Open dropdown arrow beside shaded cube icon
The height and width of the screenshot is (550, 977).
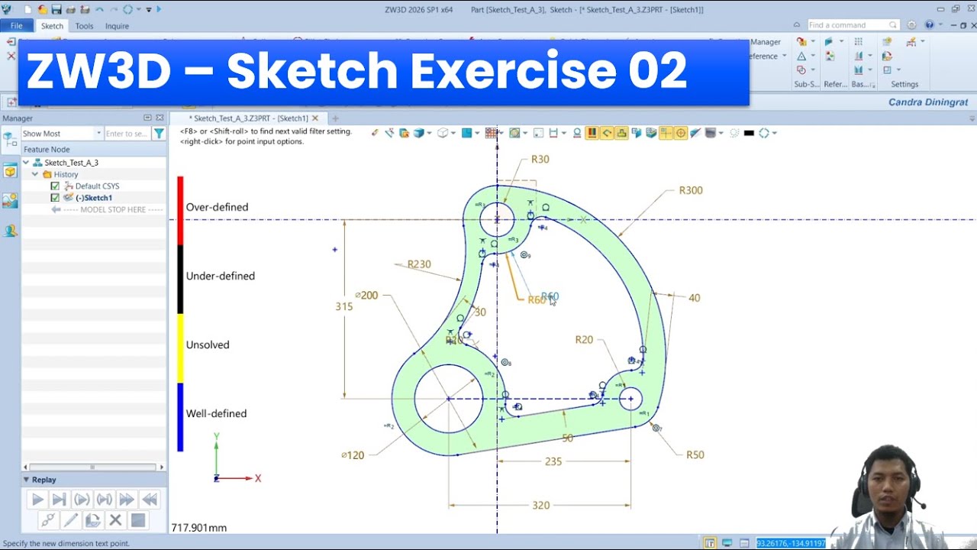(x=429, y=133)
